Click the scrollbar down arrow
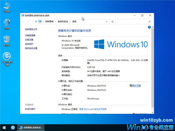Screen dimensions: 175x131 [153, 112]
